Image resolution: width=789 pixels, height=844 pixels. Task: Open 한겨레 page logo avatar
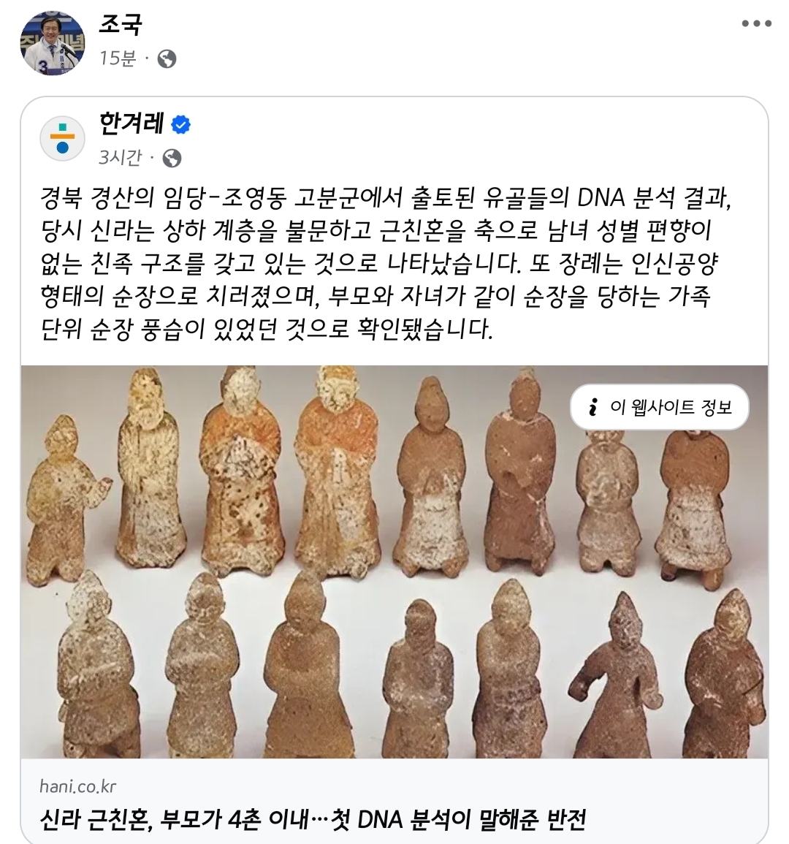click(62, 138)
